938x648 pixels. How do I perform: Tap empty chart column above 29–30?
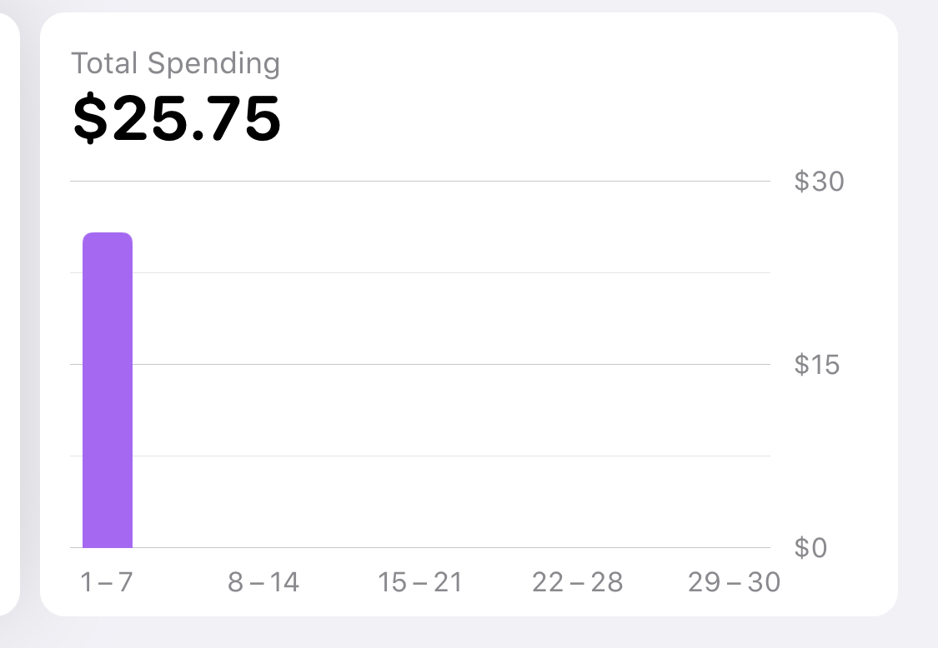(x=734, y=364)
